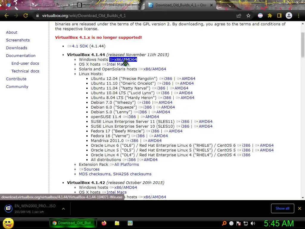Download Ubuntu 12.04 AMD64 package
The width and height of the screenshot is (305, 229).
tap(186, 79)
